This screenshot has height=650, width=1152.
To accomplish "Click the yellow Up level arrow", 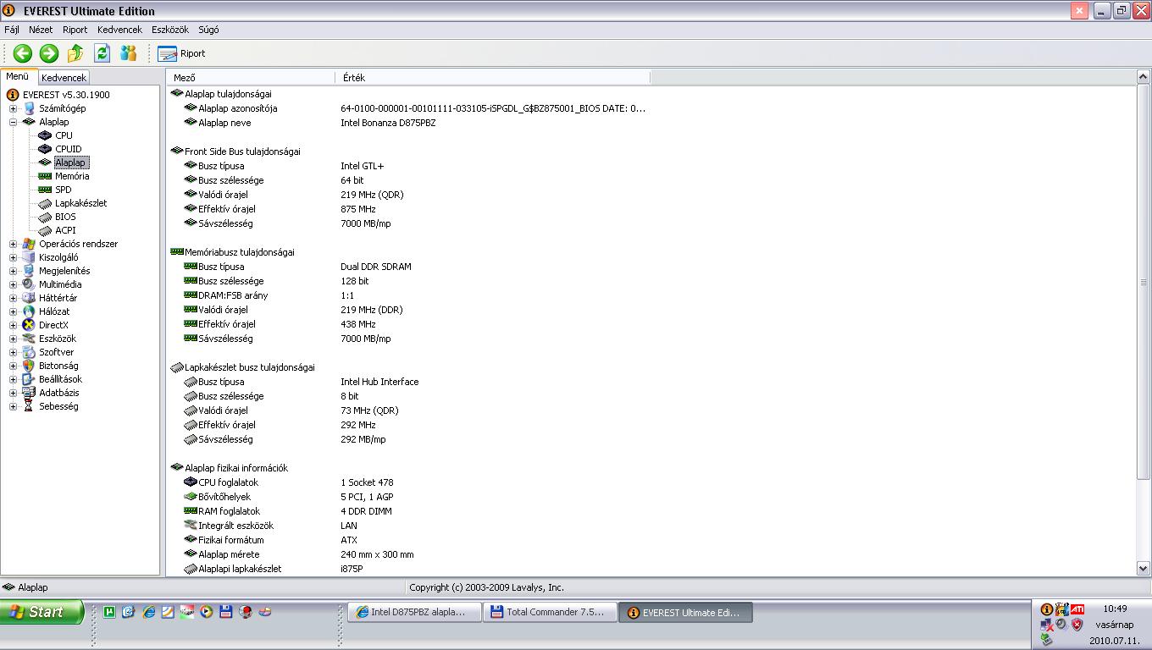I will (x=75, y=53).
